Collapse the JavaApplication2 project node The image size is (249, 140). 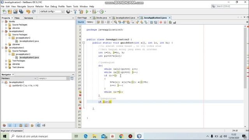pos(3,31)
